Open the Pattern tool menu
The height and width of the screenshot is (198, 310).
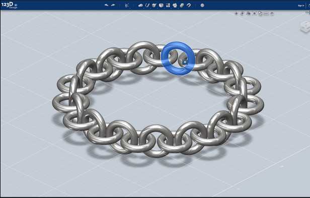(x=168, y=6)
